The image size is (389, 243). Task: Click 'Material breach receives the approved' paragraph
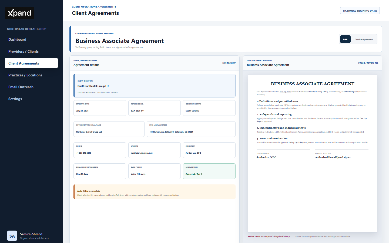313,143
